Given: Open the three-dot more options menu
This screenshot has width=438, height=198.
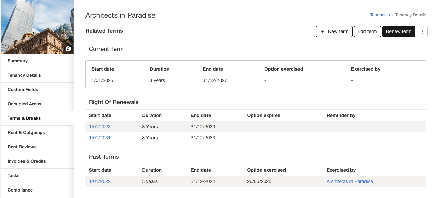Looking at the screenshot, I should click(422, 31).
